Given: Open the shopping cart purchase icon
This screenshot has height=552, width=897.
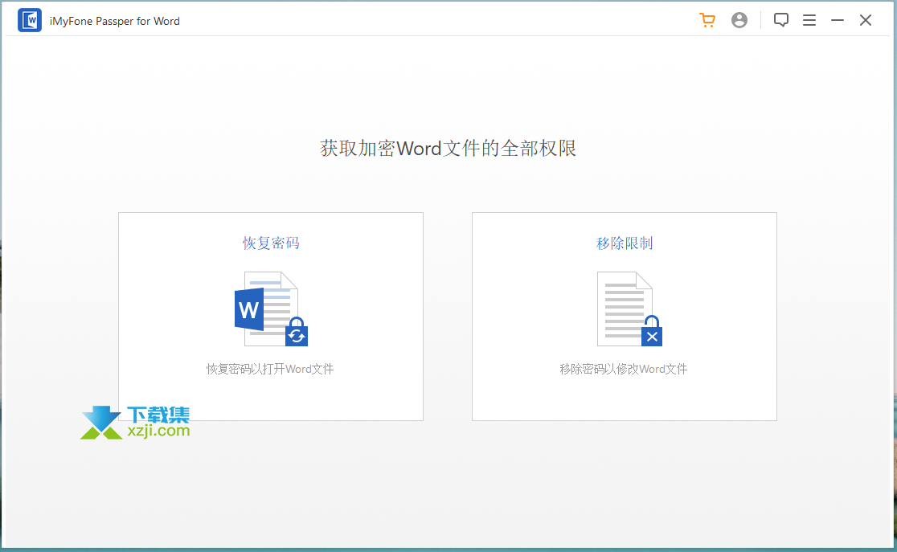Looking at the screenshot, I should [x=707, y=21].
